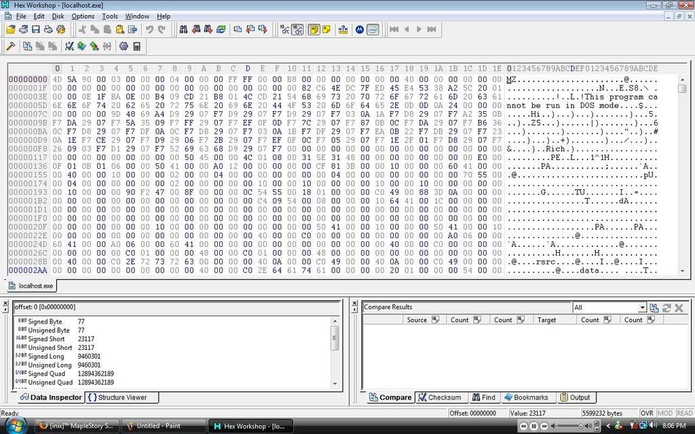Open the gear options icon in second toolbar
The image size is (695, 434).
point(124,46)
